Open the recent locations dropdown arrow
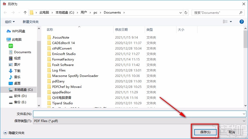The height and width of the screenshot is (139, 248). (19, 13)
